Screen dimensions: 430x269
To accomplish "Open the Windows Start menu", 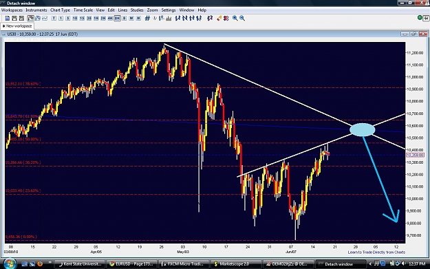I will coord(10,263).
